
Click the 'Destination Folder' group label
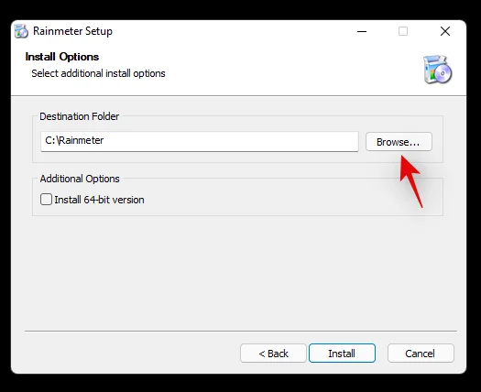pyautogui.click(x=79, y=116)
